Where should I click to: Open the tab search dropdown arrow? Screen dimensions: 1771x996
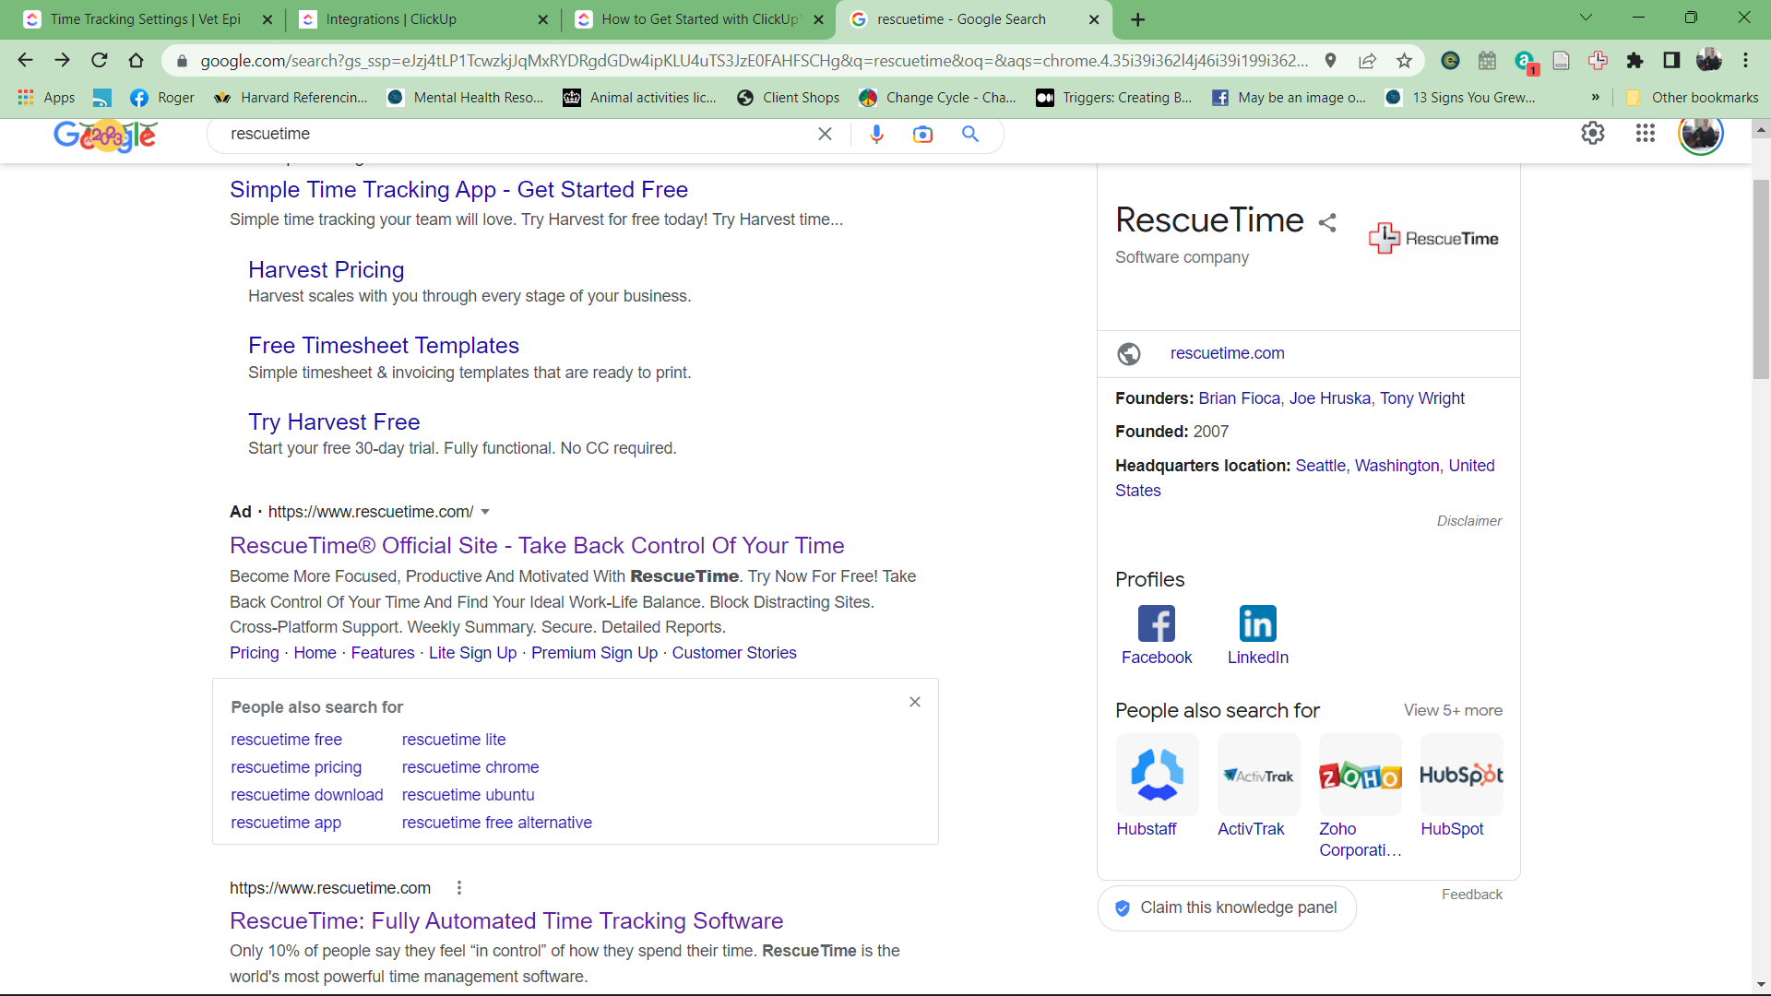click(x=1586, y=18)
